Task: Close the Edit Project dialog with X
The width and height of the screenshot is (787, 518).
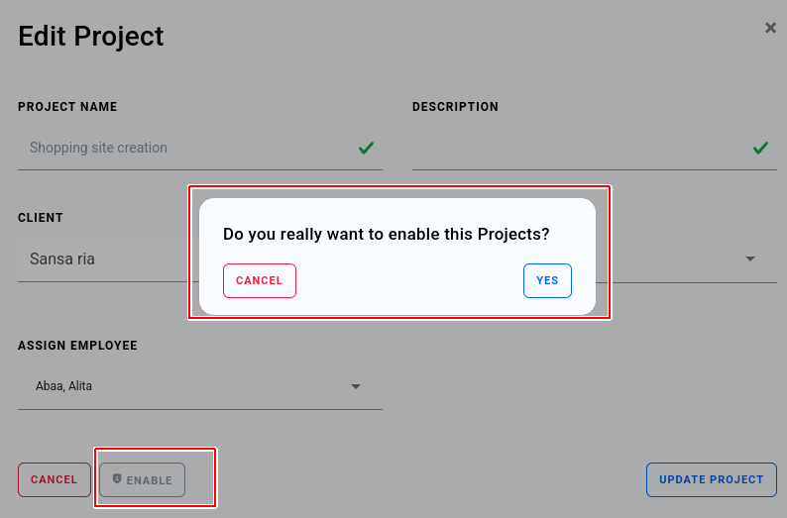Action: pos(770,28)
